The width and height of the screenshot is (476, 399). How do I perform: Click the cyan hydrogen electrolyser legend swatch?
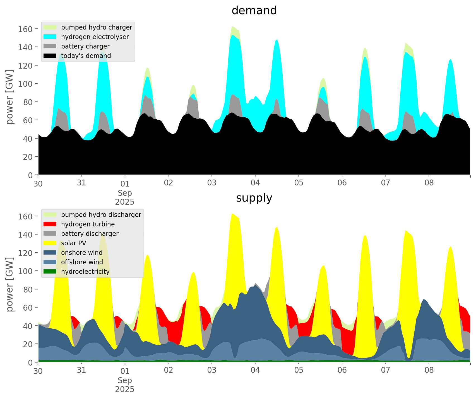coord(50,37)
